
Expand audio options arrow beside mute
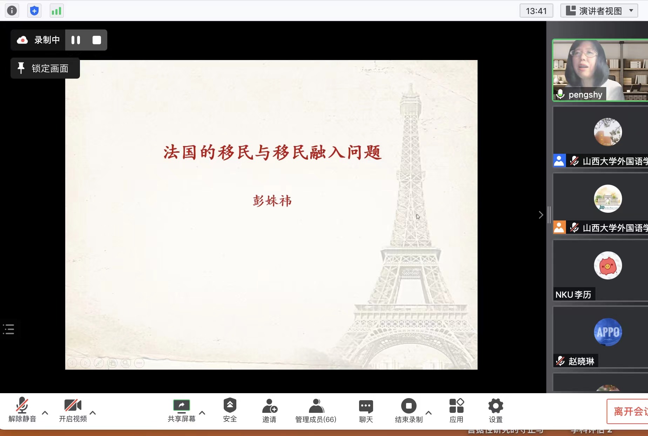tap(45, 413)
